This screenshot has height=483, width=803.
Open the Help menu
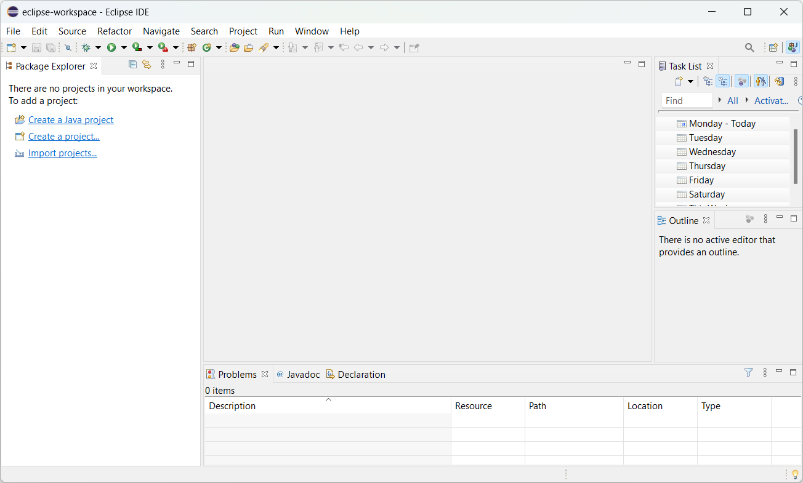pos(350,31)
